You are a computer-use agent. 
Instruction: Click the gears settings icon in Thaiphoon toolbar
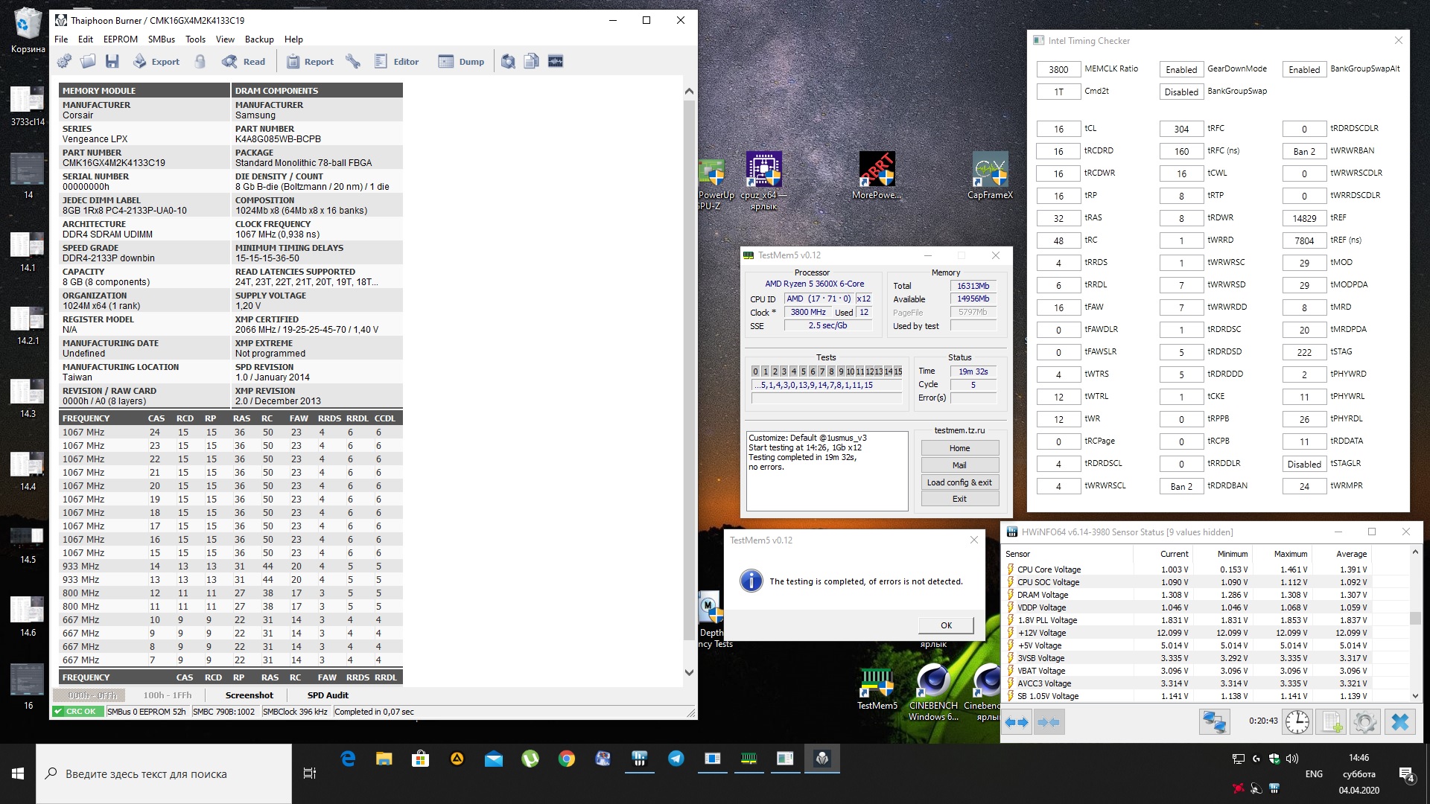pos(64,62)
